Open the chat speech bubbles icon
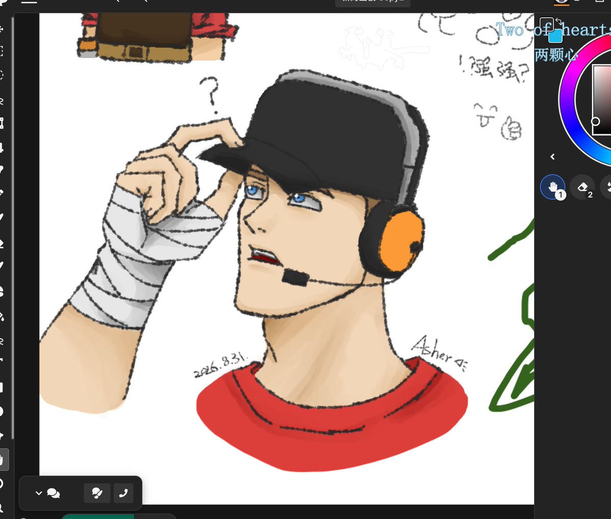The height and width of the screenshot is (519, 611). coord(53,493)
